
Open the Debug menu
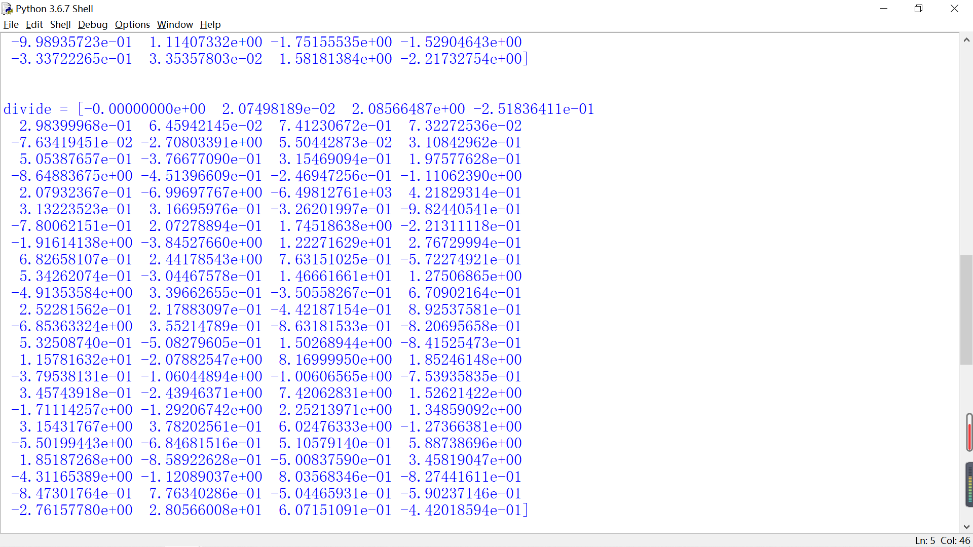tap(93, 24)
